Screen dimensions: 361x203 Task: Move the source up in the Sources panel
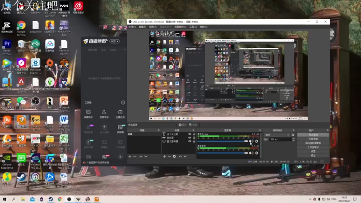click(x=180, y=157)
